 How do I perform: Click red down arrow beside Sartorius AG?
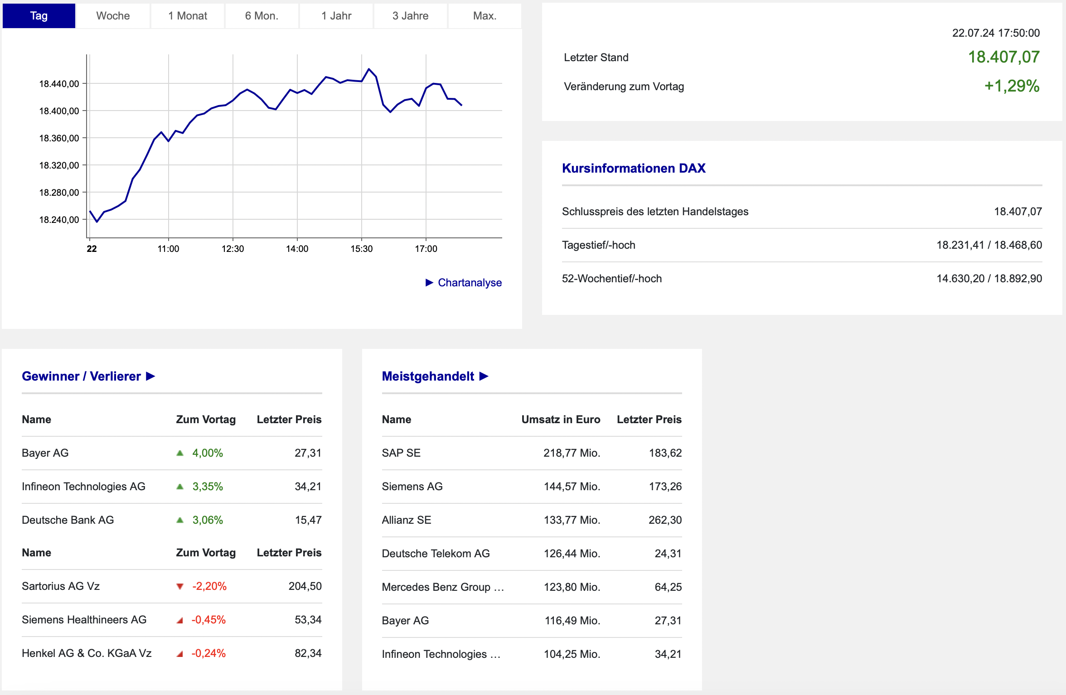click(180, 586)
